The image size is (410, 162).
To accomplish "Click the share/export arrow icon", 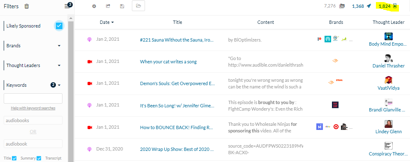I will pyautogui.click(x=108, y=6).
